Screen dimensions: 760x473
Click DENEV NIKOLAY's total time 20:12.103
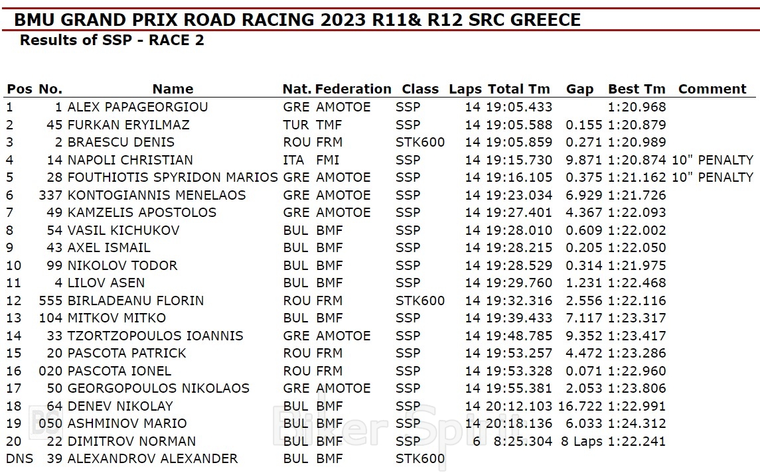(519, 406)
